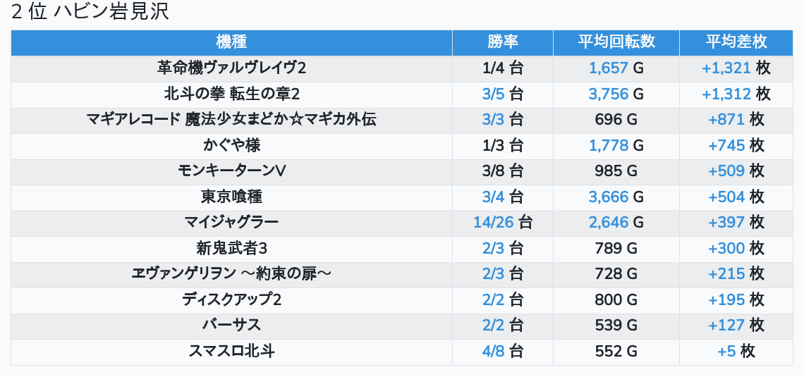This screenshot has height=377, width=804.
Task: Click the バーサス machine name
Action: pos(231,326)
